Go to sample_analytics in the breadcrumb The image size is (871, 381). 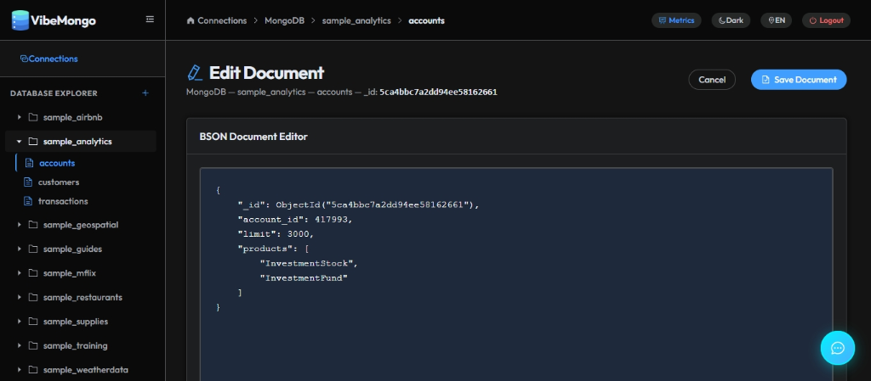coord(356,20)
